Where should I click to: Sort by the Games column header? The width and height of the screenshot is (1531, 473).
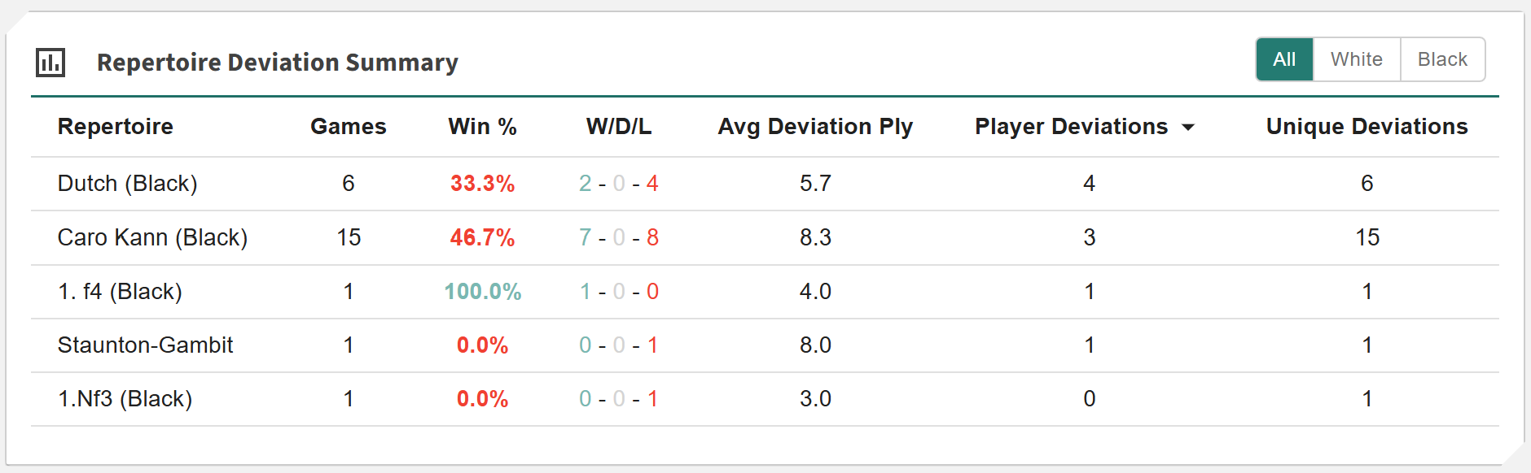(x=348, y=127)
